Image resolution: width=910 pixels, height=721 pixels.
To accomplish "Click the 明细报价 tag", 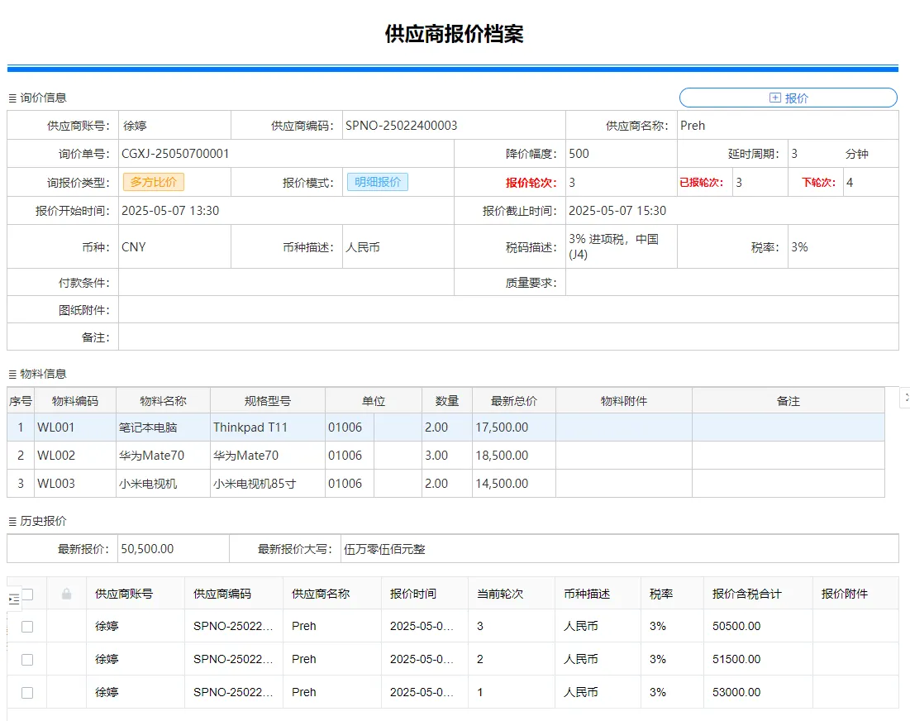I will tap(378, 182).
